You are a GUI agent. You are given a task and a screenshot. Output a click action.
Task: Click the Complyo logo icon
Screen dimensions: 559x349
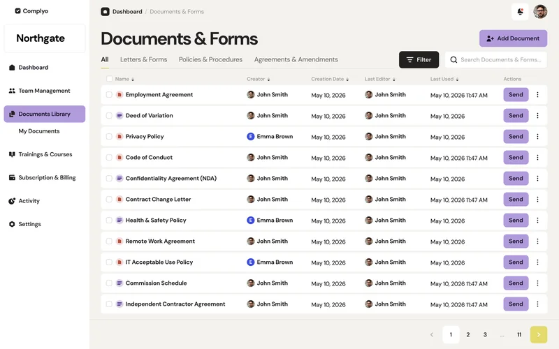click(18, 11)
